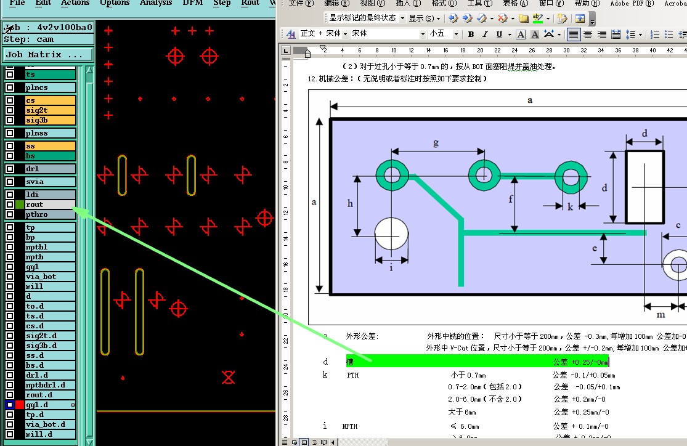Toggle italic formatting in Word
Image resolution: width=687 pixels, height=446 pixels.
click(x=485, y=34)
